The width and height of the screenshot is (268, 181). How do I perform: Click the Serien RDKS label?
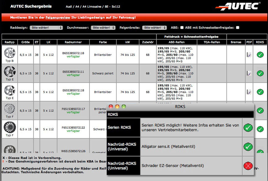click(x=119, y=128)
